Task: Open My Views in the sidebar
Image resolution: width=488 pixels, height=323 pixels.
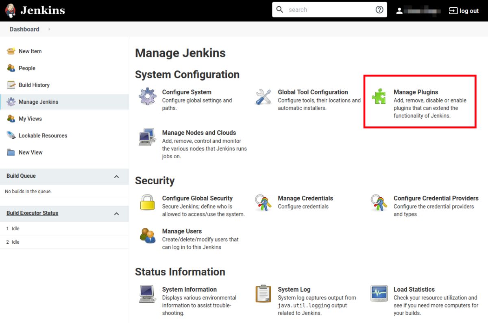Action: tap(30, 119)
